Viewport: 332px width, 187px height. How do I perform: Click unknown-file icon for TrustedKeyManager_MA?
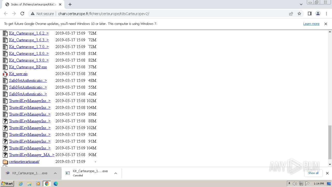point(5,155)
